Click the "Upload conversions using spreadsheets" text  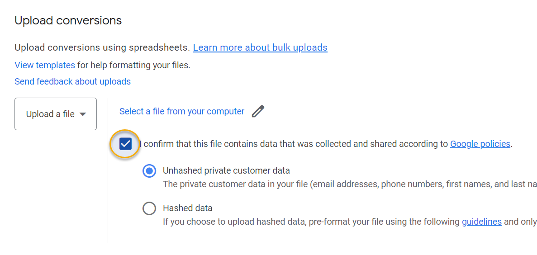(x=102, y=47)
